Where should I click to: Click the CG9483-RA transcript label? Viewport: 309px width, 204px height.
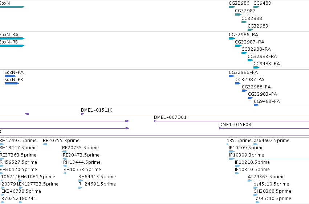point(267,64)
